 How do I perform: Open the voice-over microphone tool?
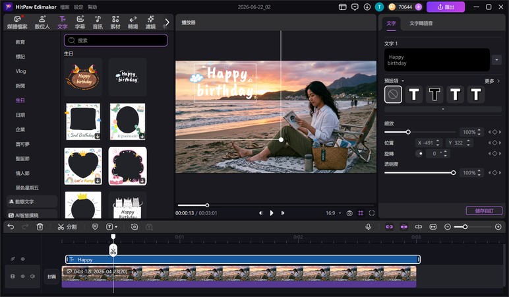368,227
